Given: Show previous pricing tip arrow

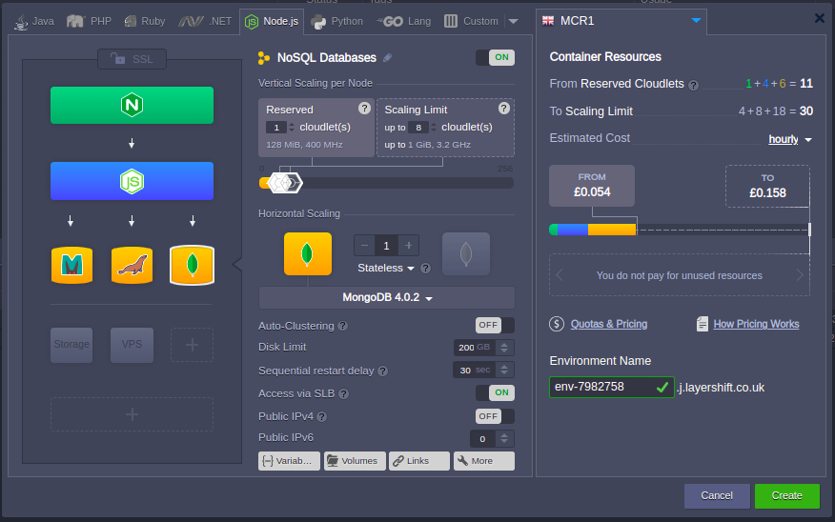Looking at the screenshot, I should tap(560, 275).
